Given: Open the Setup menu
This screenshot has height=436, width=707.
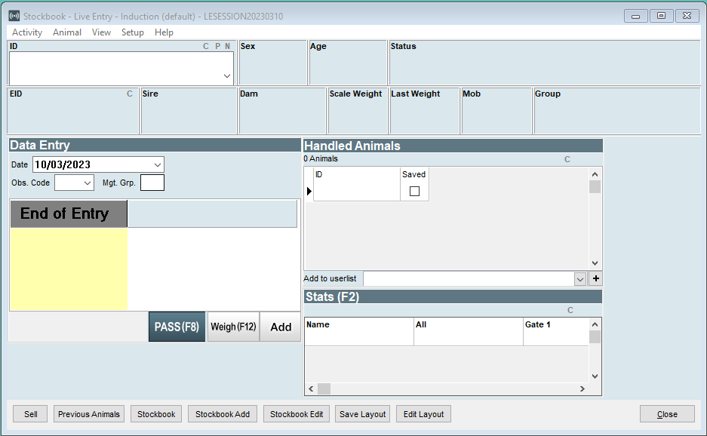Looking at the screenshot, I should 133,32.
